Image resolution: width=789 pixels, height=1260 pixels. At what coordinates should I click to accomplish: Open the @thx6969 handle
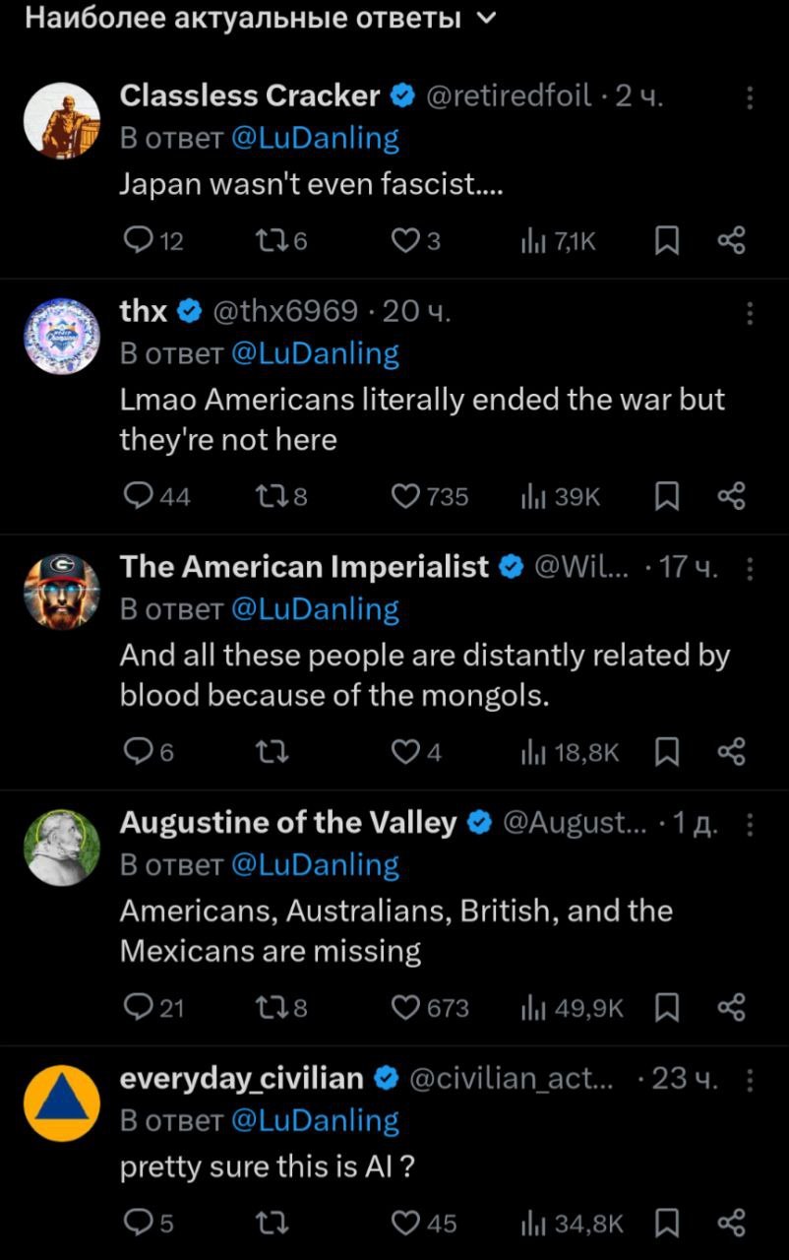click(285, 312)
